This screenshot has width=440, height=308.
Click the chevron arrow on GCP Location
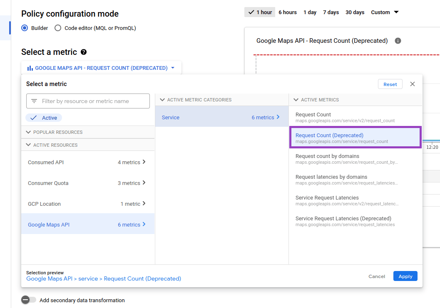[x=144, y=204]
